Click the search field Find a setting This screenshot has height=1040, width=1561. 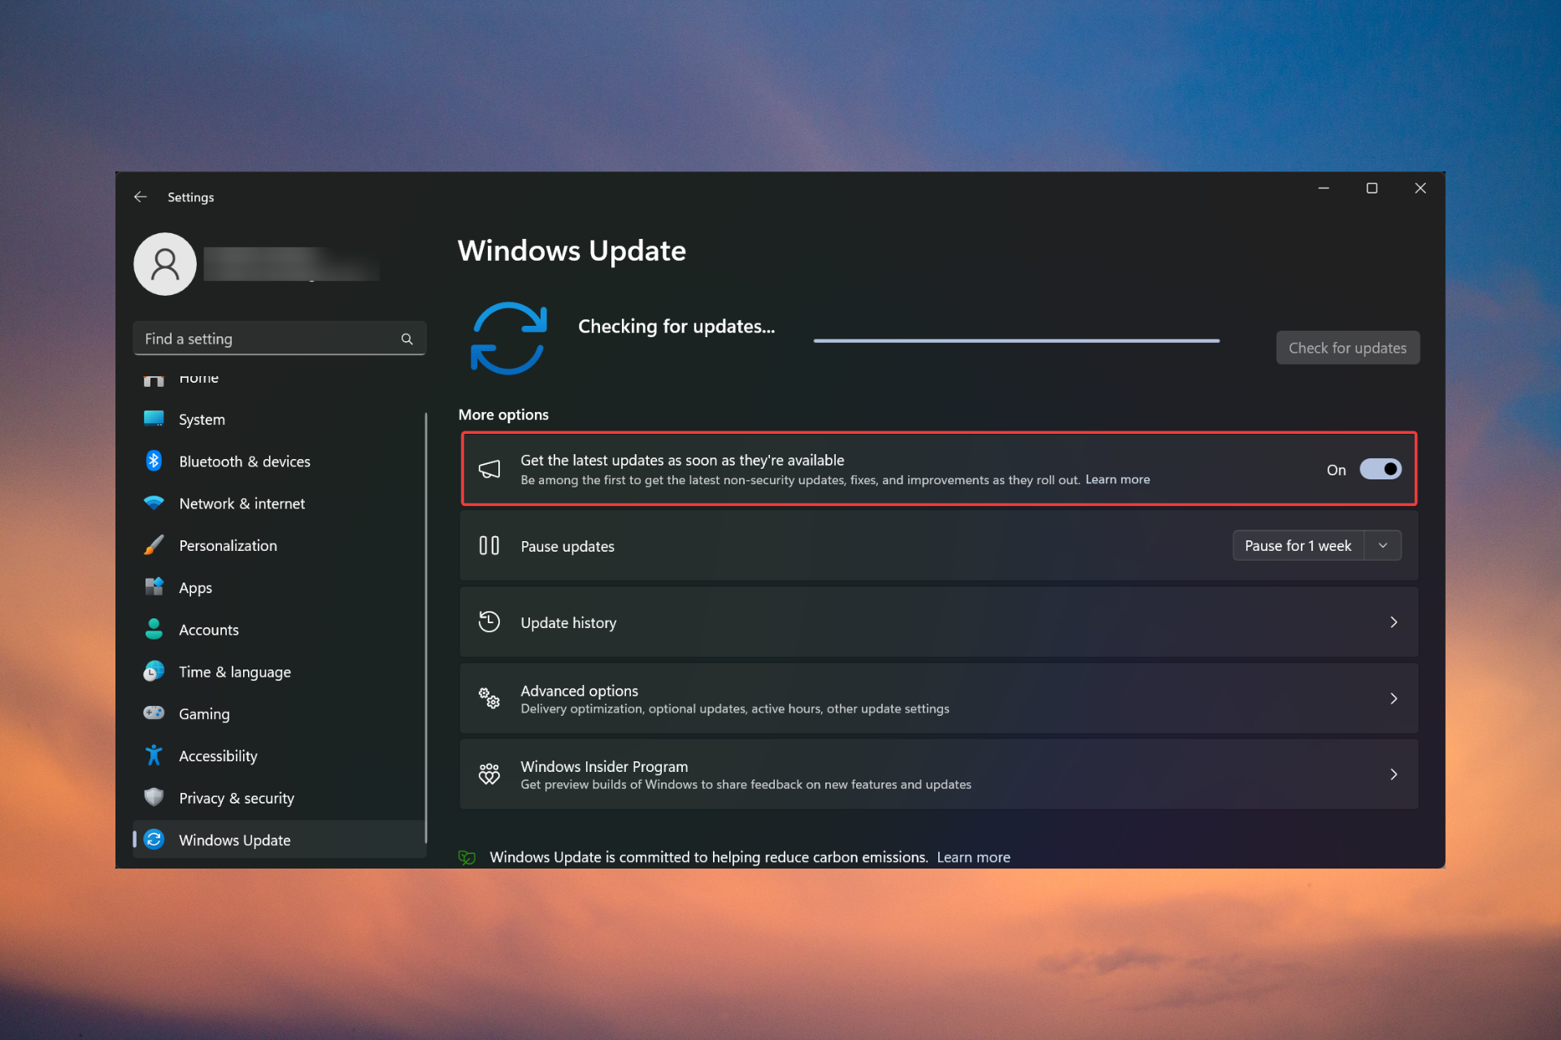277,338
